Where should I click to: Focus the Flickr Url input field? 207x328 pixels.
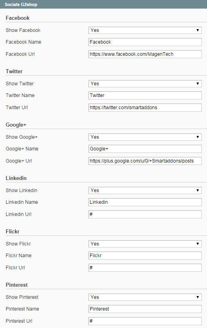(x=145, y=268)
